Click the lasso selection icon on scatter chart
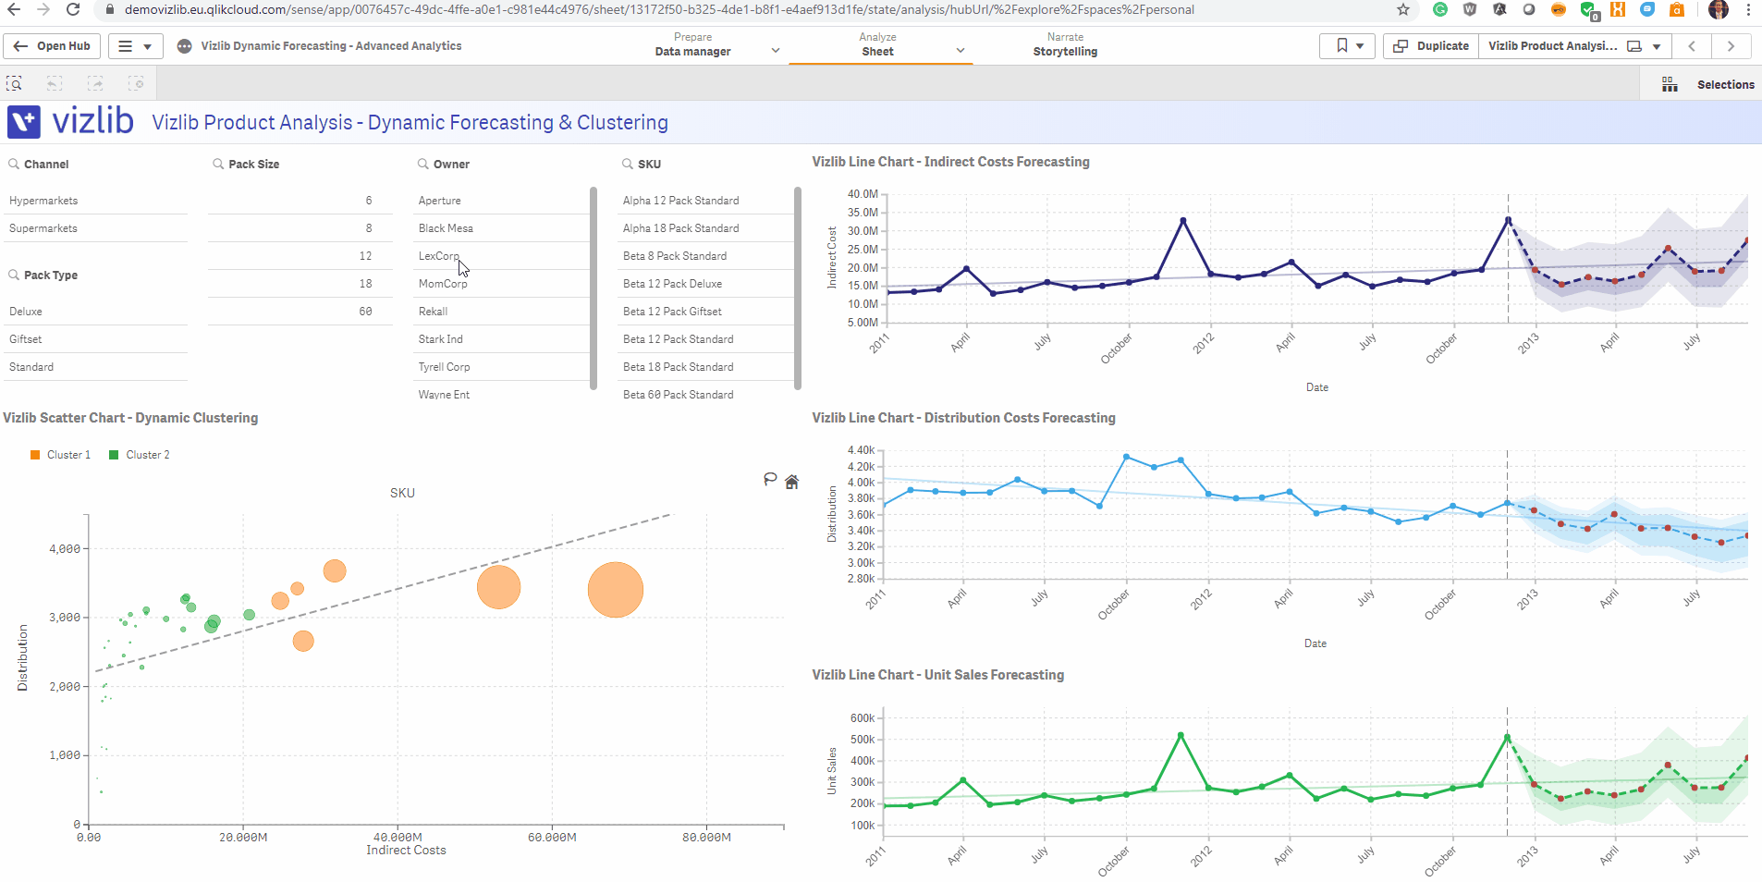Image resolution: width=1762 pixels, height=882 pixels. click(770, 479)
